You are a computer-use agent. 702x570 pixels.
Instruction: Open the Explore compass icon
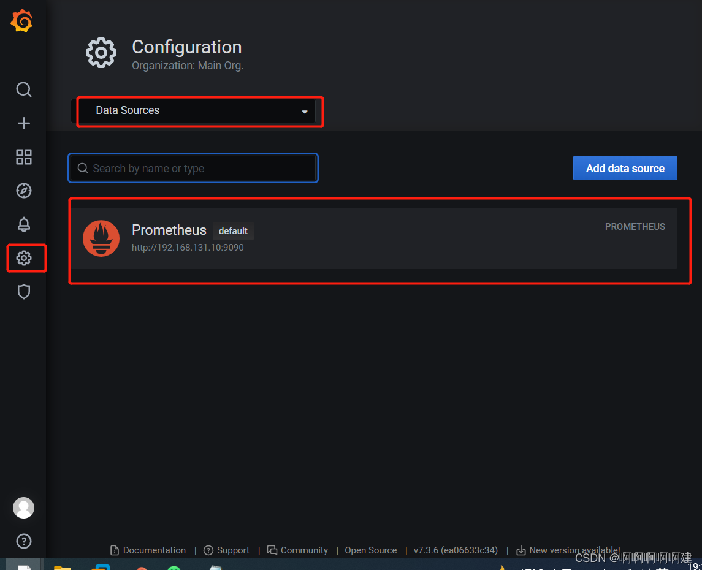pos(24,191)
